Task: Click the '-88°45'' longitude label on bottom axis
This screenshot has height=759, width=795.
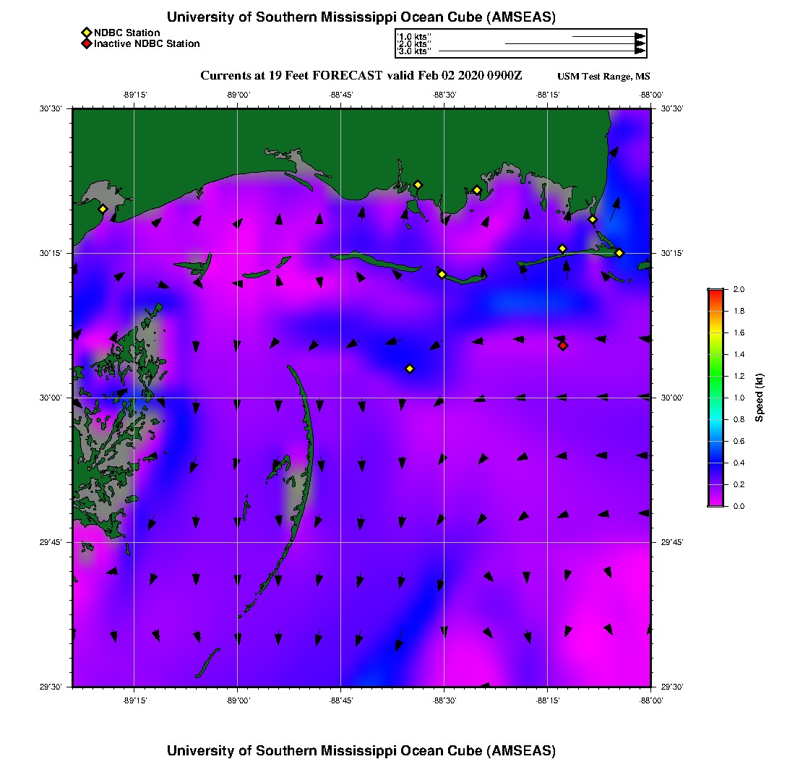Action: [340, 700]
